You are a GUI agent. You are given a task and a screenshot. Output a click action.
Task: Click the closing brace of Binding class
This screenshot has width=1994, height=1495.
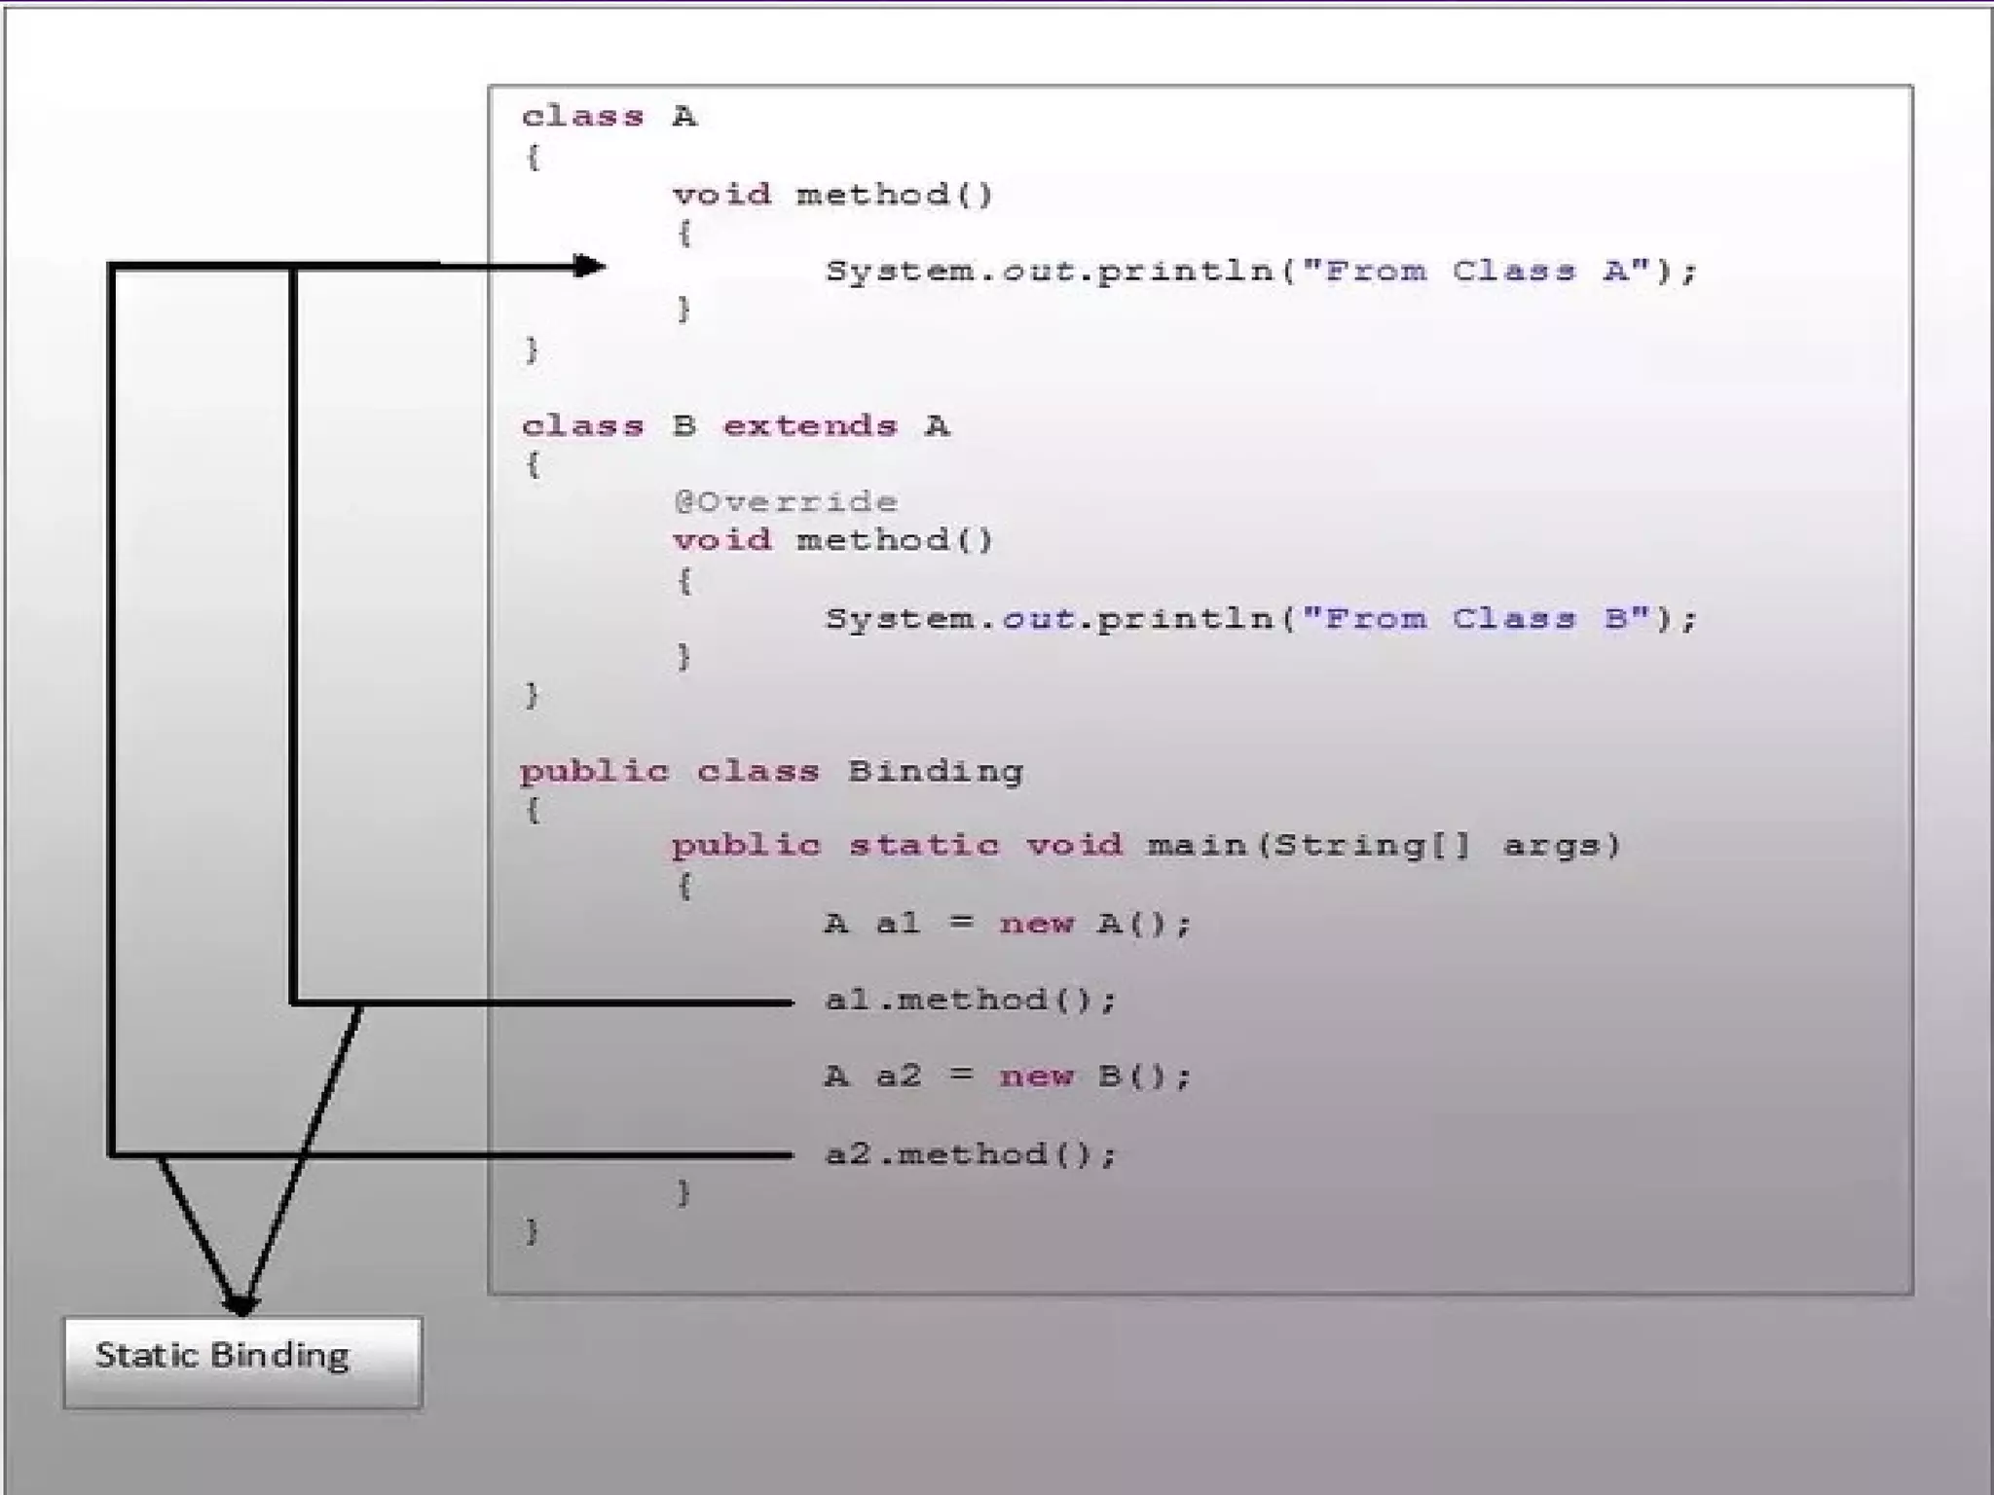coord(532,1232)
